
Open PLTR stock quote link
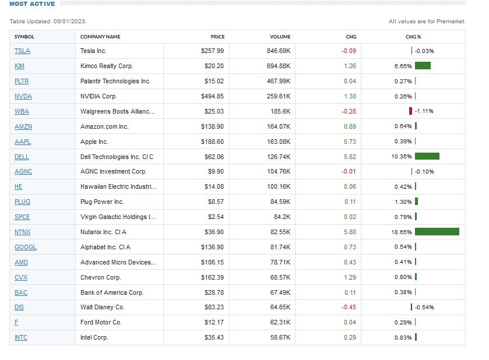click(22, 82)
